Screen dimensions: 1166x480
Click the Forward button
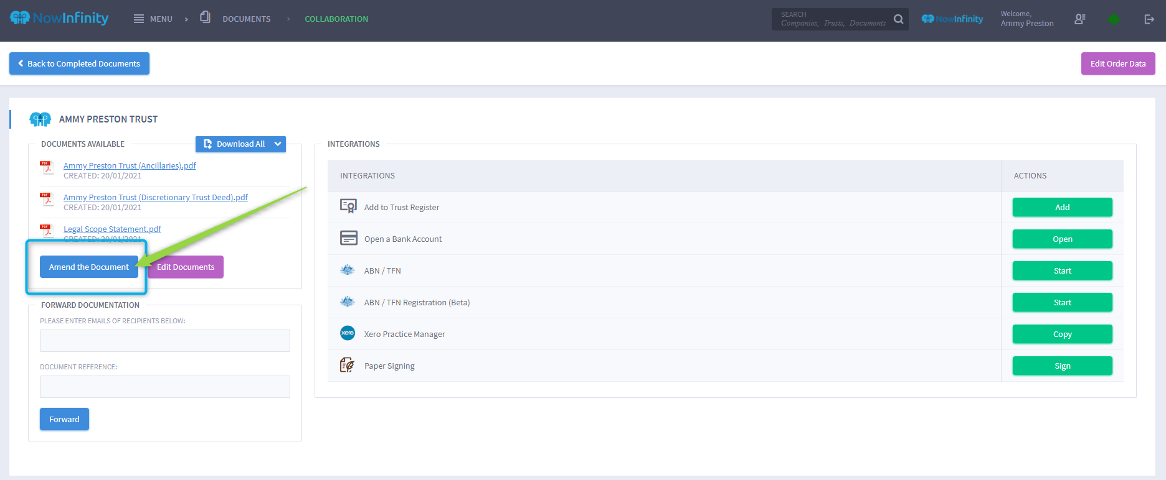pos(64,419)
